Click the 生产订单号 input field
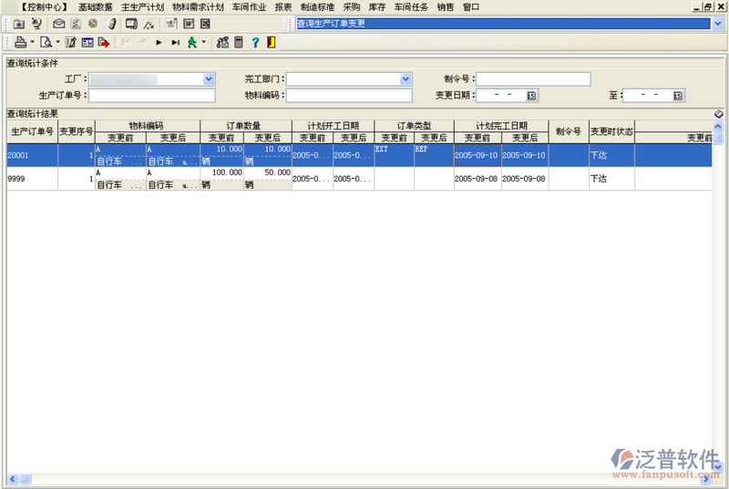Screen dimensions: 729x489 click(x=151, y=95)
